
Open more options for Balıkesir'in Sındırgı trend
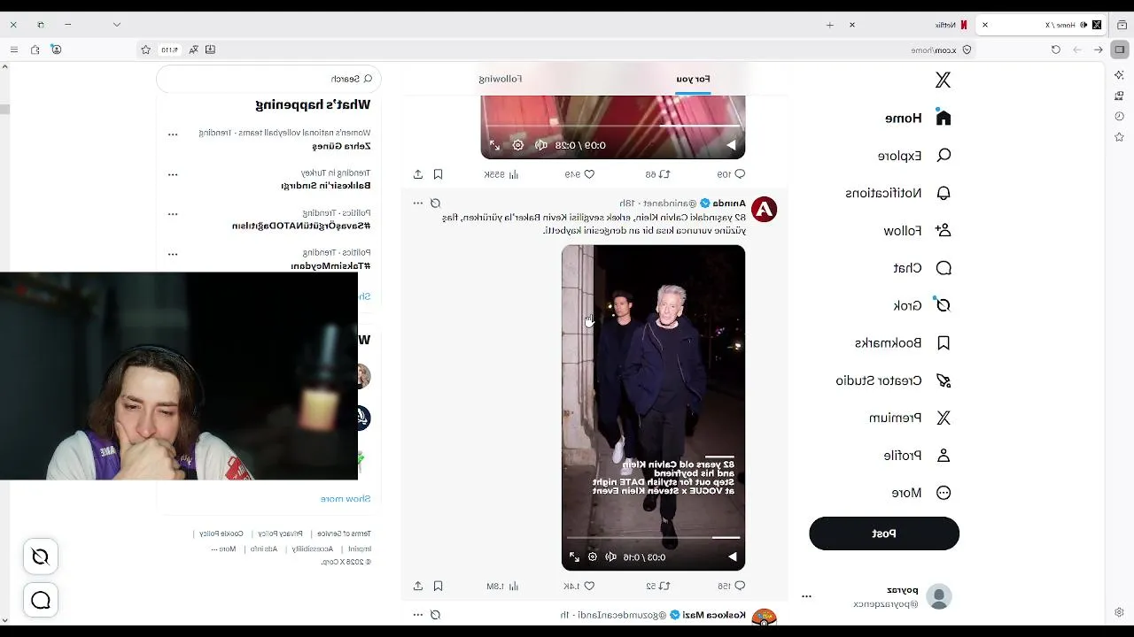click(x=173, y=174)
